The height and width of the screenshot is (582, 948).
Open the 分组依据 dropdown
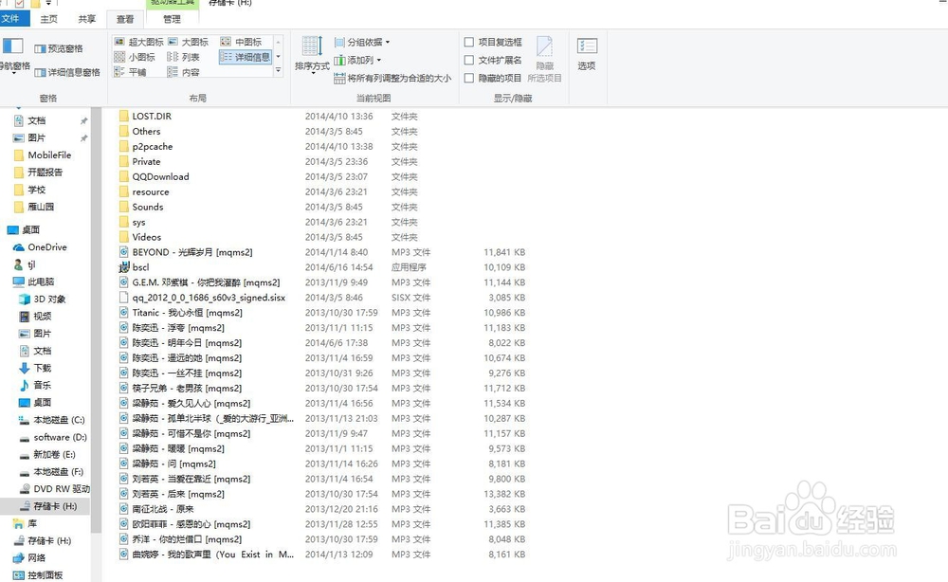362,43
